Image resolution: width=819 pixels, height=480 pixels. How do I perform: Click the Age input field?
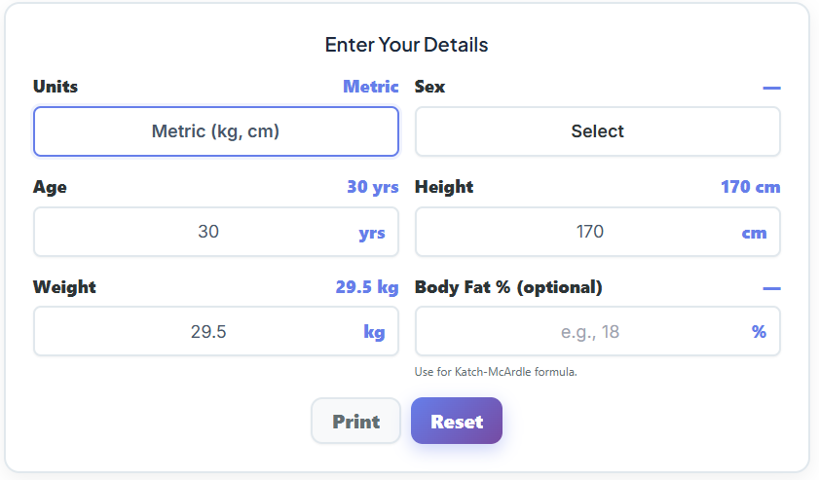point(195,232)
